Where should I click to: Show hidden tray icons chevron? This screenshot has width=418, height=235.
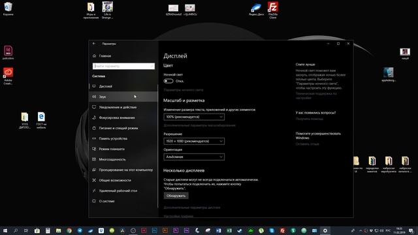click(361, 230)
